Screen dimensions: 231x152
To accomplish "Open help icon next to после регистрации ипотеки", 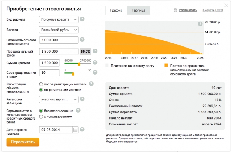I will [x=91, y=84].
